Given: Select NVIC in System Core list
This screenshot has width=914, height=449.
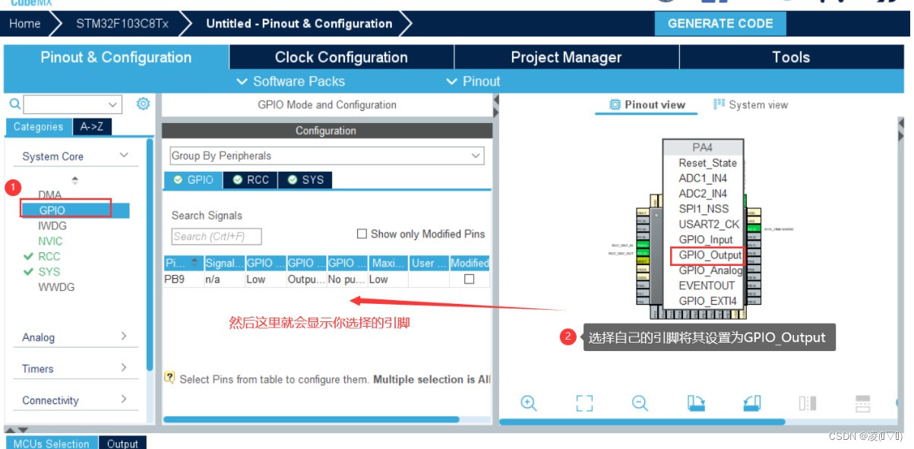Looking at the screenshot, I should 50,241.
